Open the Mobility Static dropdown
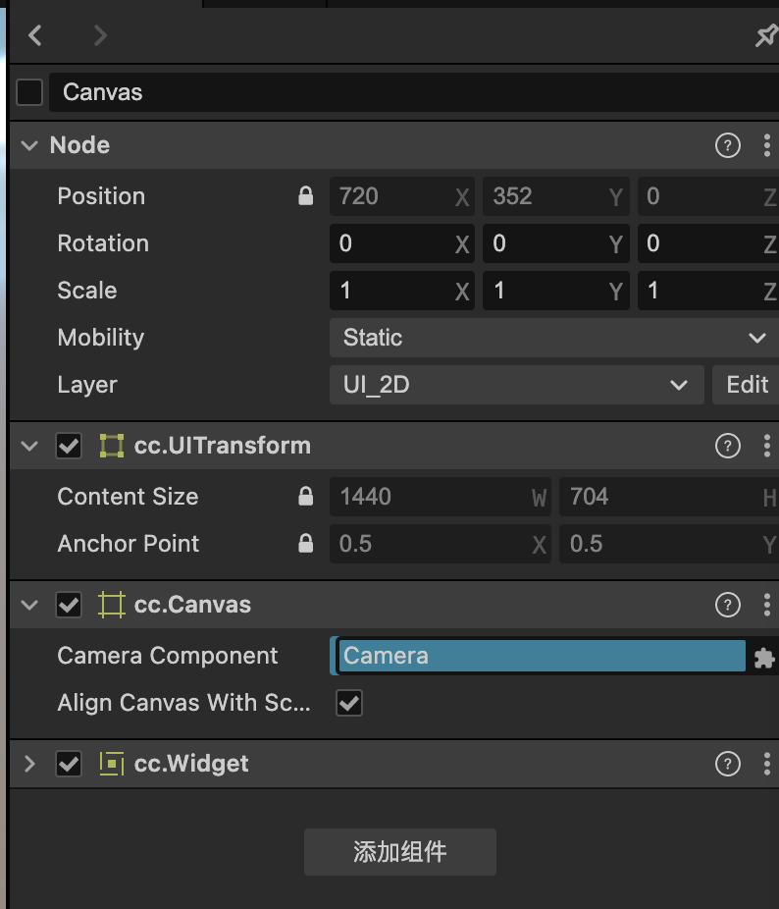The height and width of the screenshot is (909, 779). 553,338
